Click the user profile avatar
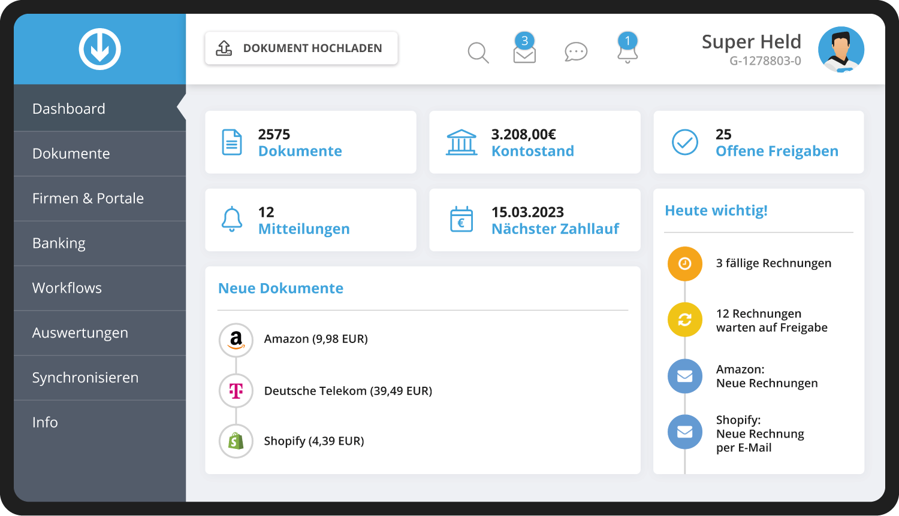The height and width of the screenshot is (516, 899). [x=841, y=50]
